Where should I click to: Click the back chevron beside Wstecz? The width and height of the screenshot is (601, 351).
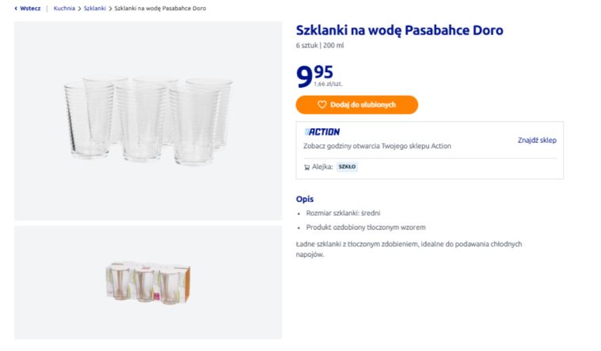tap(16, 8)
